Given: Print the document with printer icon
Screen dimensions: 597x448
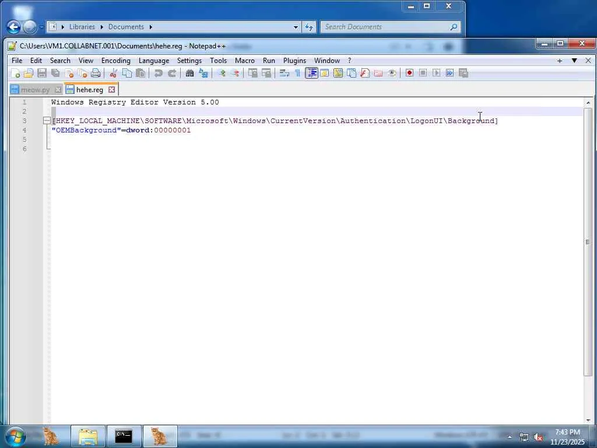Looking at the screenshot, I should 96,73.
